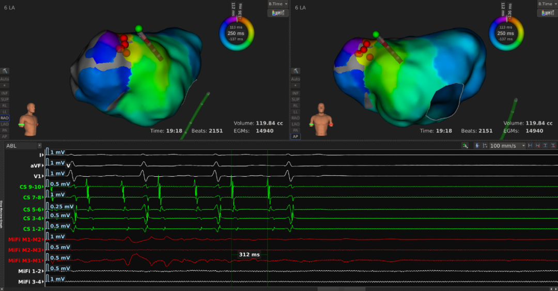The height and width of the screenshot is (291, 558).
Task: Click delete vertical caliper icon with red X
Action: coord(553,146)
